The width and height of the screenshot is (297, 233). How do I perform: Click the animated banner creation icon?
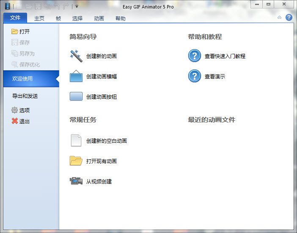point(76,76)
